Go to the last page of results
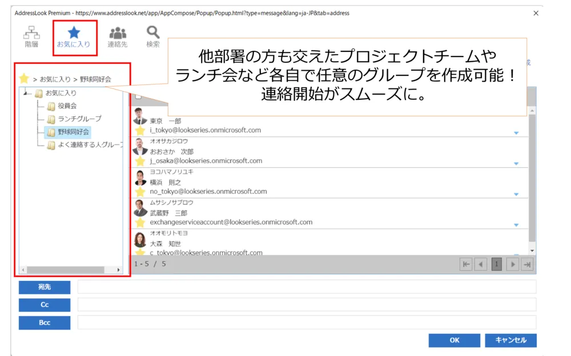571x356 pixels. 528,264
